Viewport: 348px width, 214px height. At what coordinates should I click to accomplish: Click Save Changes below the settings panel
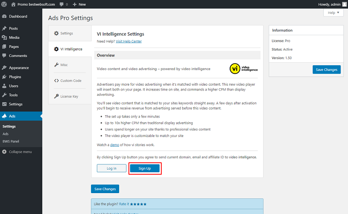point(105,189)
